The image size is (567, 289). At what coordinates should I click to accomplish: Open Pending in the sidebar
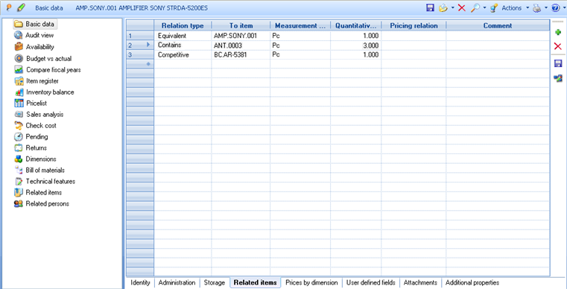[37, 137]
